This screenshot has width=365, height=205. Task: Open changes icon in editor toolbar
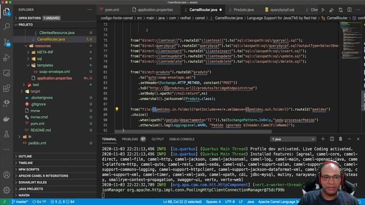coord(340,10)
